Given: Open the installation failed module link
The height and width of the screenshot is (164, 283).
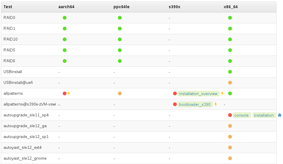Looking at the screenshot, I should 264,115.
